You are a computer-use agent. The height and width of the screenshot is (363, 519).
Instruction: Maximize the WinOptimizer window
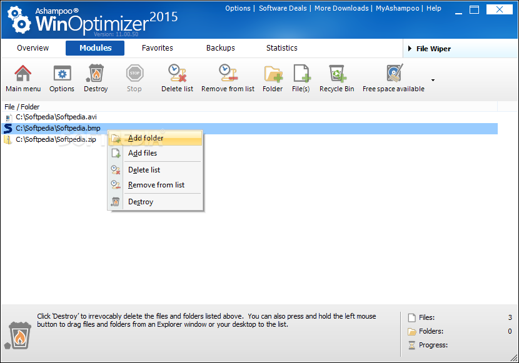point(475,10)
